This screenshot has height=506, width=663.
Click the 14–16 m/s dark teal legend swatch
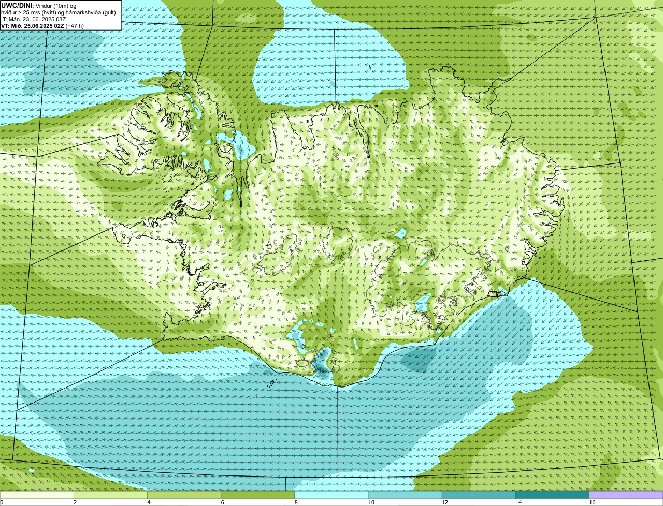coord(552,495)
